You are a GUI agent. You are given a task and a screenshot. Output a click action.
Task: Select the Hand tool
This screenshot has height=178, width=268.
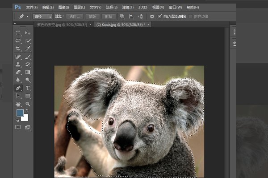[x=18, y=104]
